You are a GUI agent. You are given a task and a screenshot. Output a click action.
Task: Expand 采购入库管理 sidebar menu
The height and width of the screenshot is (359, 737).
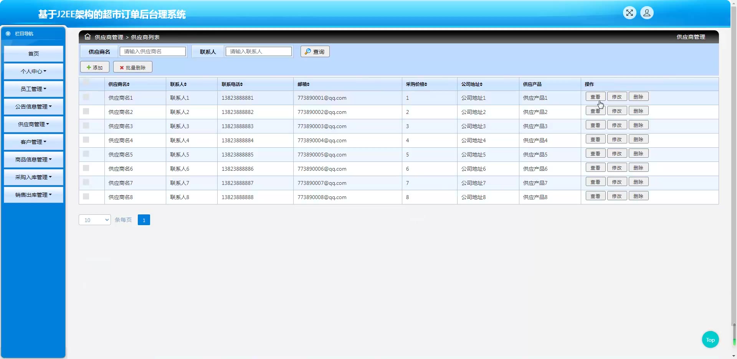click(33, 177)
